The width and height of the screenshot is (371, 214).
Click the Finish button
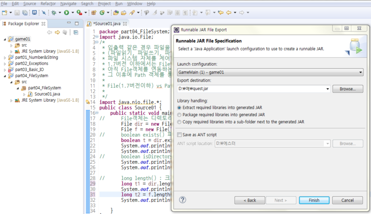pyautogui.click(x=314, y=200)
